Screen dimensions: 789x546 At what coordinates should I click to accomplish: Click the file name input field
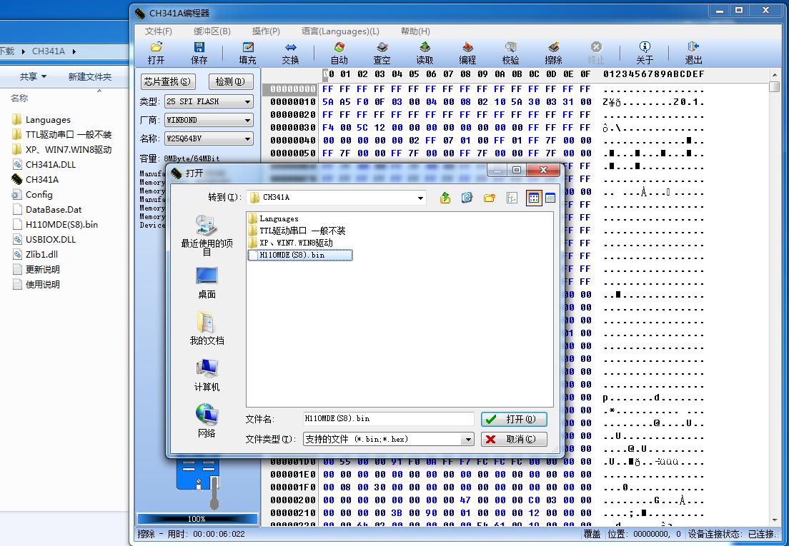[x=387, y=419]
